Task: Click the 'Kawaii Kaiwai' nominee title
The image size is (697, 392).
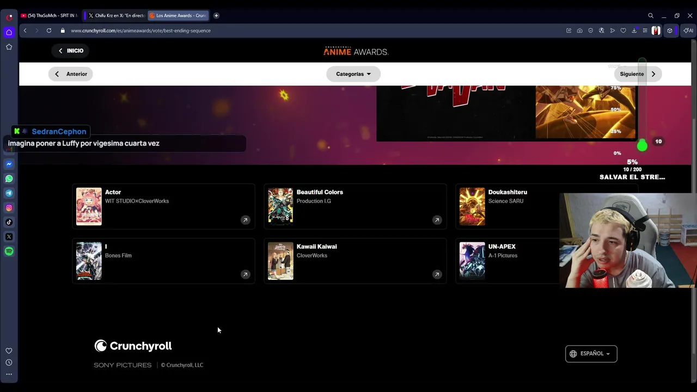Action: tap(316, 247)
